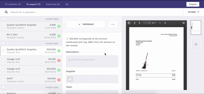Add a new receipt with plus tile
The width and height of the screenshot is (204, 94).
coord(196,44)
